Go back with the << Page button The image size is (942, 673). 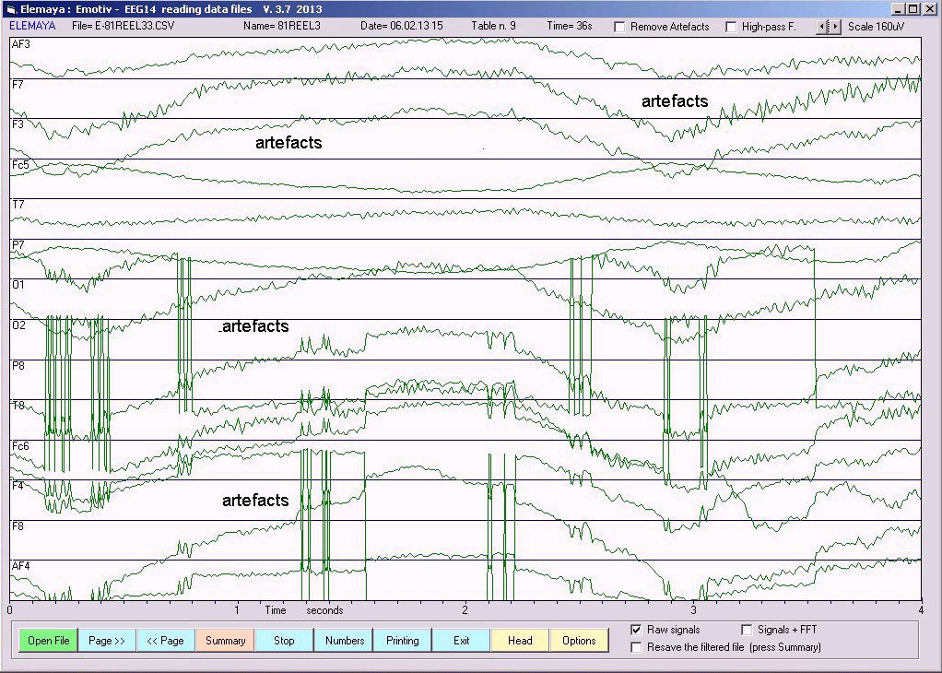pyautogui.click(x=166, y=641)
